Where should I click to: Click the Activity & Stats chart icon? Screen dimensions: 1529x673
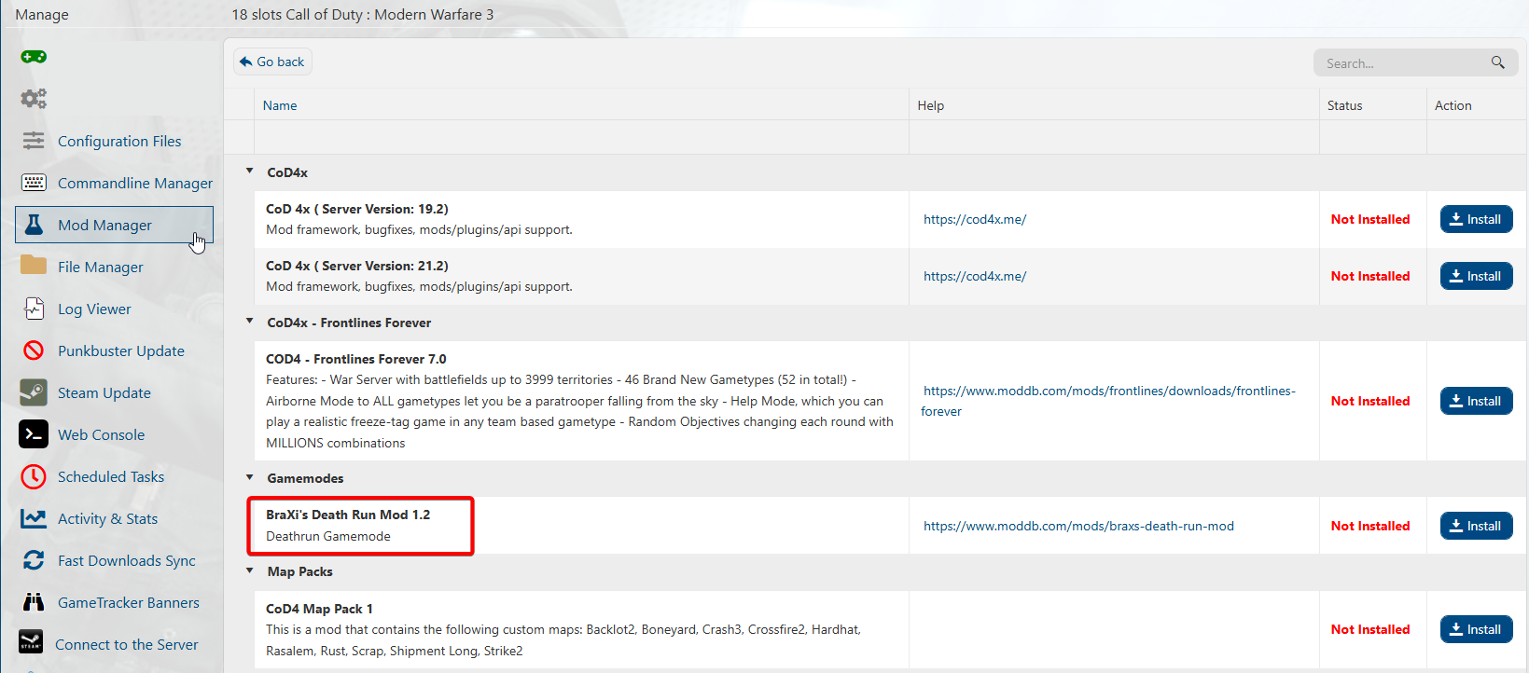(x=34, y=518)
